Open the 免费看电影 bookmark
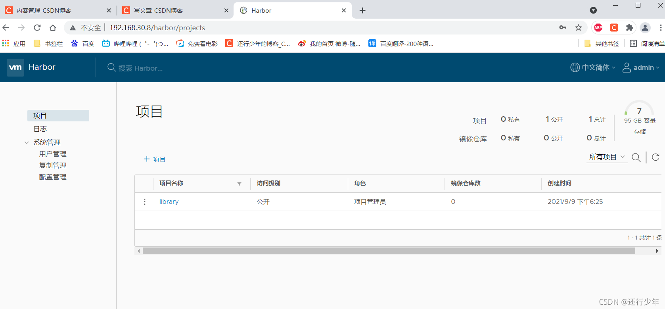The image size is (665, 309). coord(197,44)
